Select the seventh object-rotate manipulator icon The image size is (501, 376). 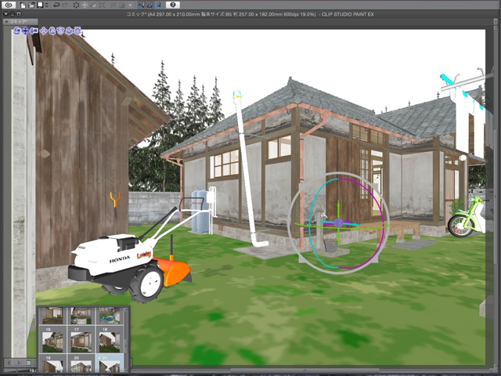[69, 31]
